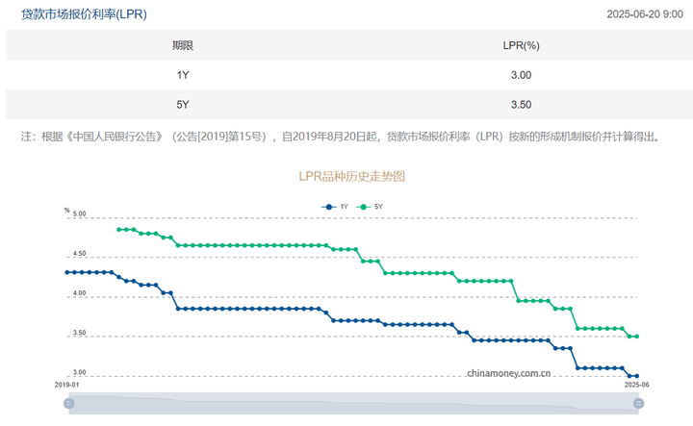
Task: Click the 3.50 rate value in the table
Action: point(521,105)
